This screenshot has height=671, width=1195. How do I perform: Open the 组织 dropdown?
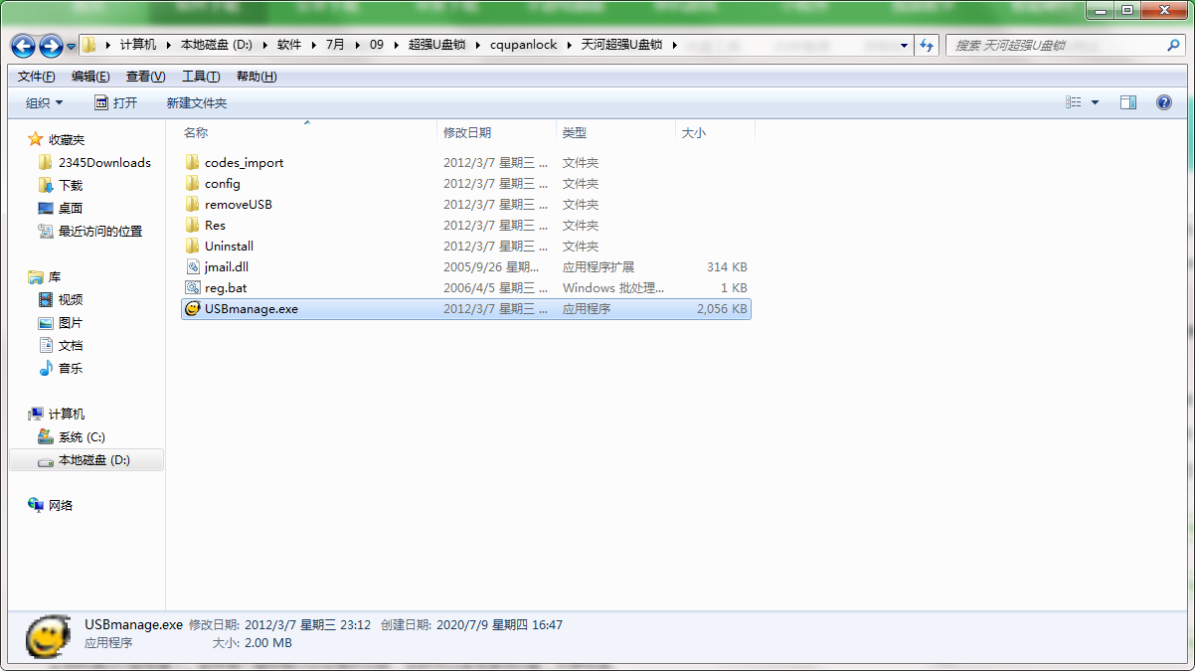44,102
